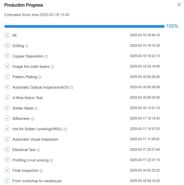Click the Automatic Visual Inspection checkmark
This screenshot has height=185, width=184.
7,139
